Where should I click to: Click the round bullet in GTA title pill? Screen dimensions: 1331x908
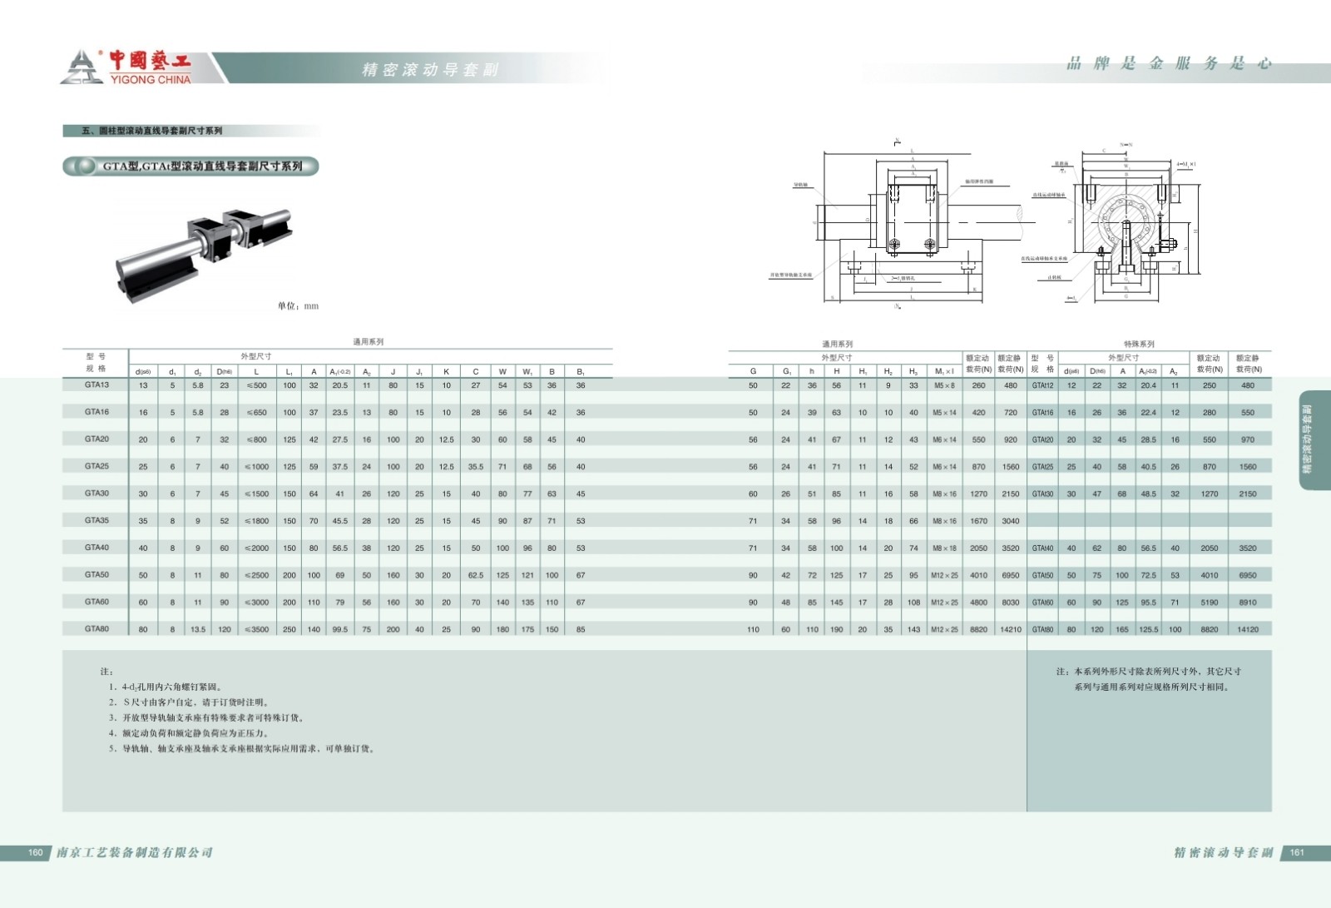click(x=84, y=166)
